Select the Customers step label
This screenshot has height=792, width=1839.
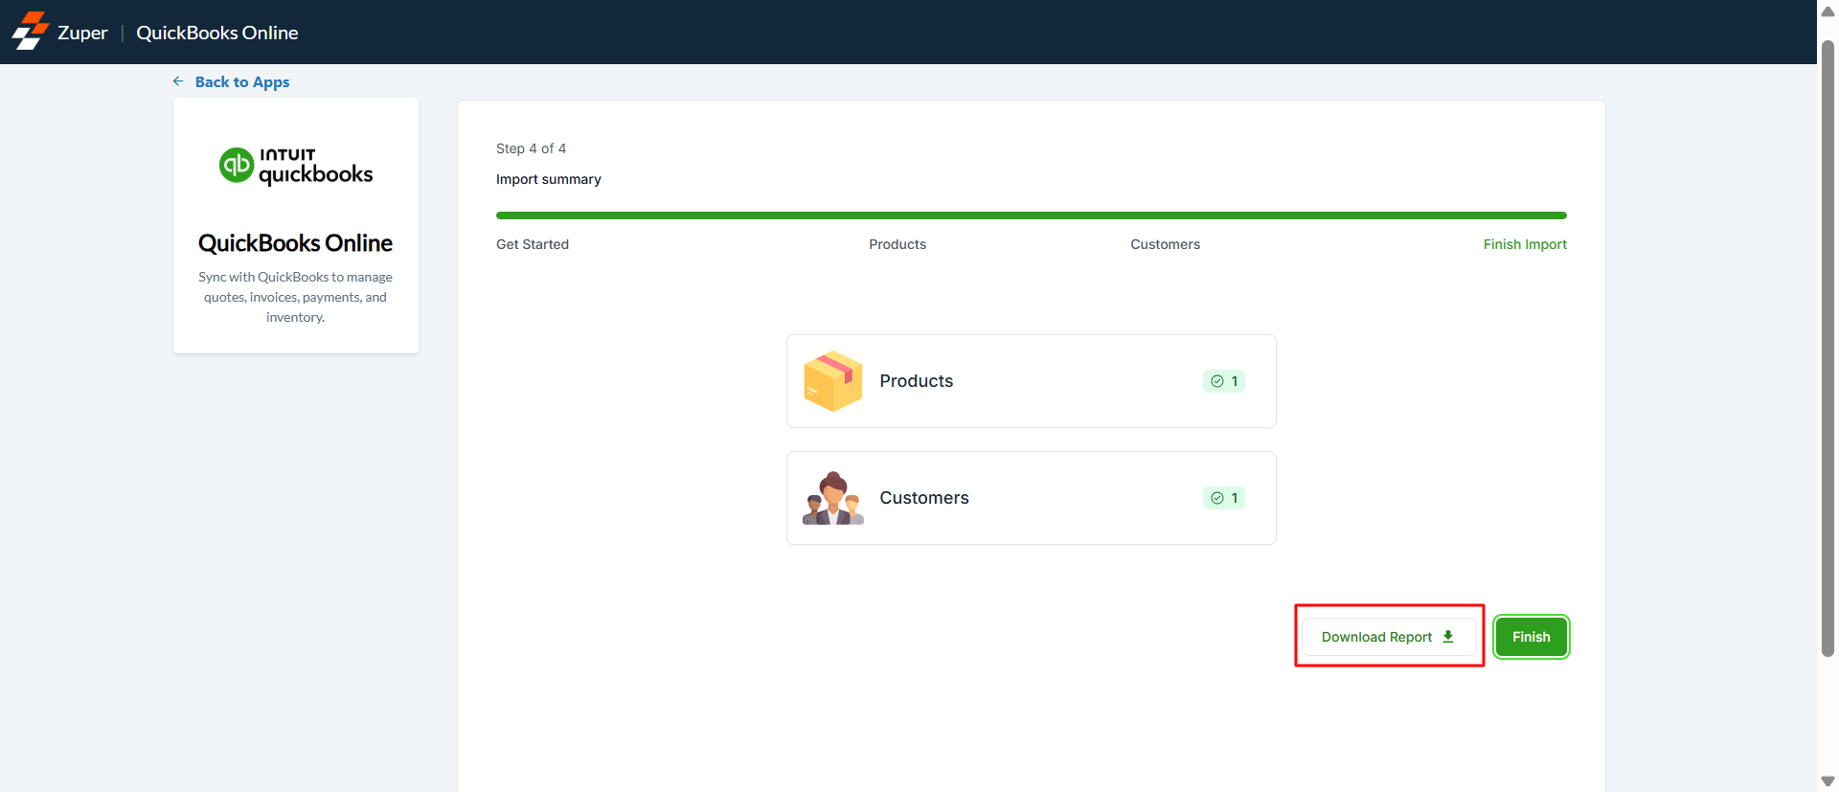click(x=1166, y=244)
